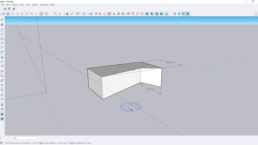Click the page icon at the right end of toolbar
The width and height of the screenshot is (258, 145).
click(x=256, y=14)
